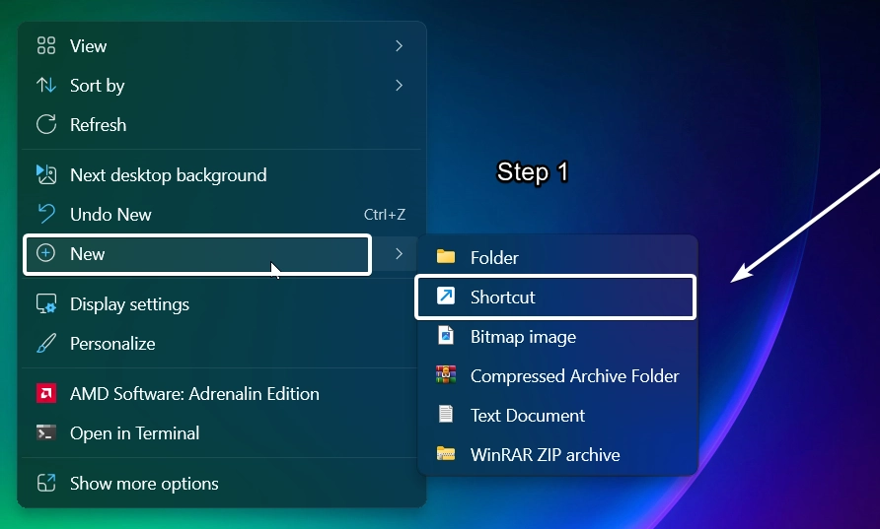Choose Bitmap image in the submenu
This screenshot has height=529, width=880.
point(556,336)
